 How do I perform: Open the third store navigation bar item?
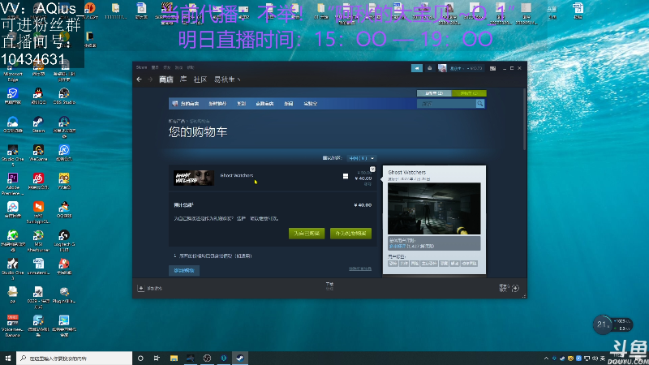pos(241,104)
